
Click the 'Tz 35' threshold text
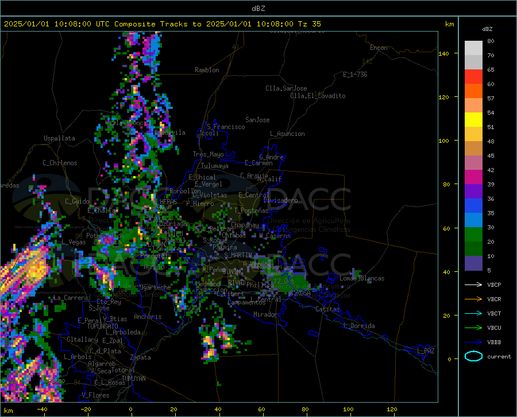click(309, 24)
